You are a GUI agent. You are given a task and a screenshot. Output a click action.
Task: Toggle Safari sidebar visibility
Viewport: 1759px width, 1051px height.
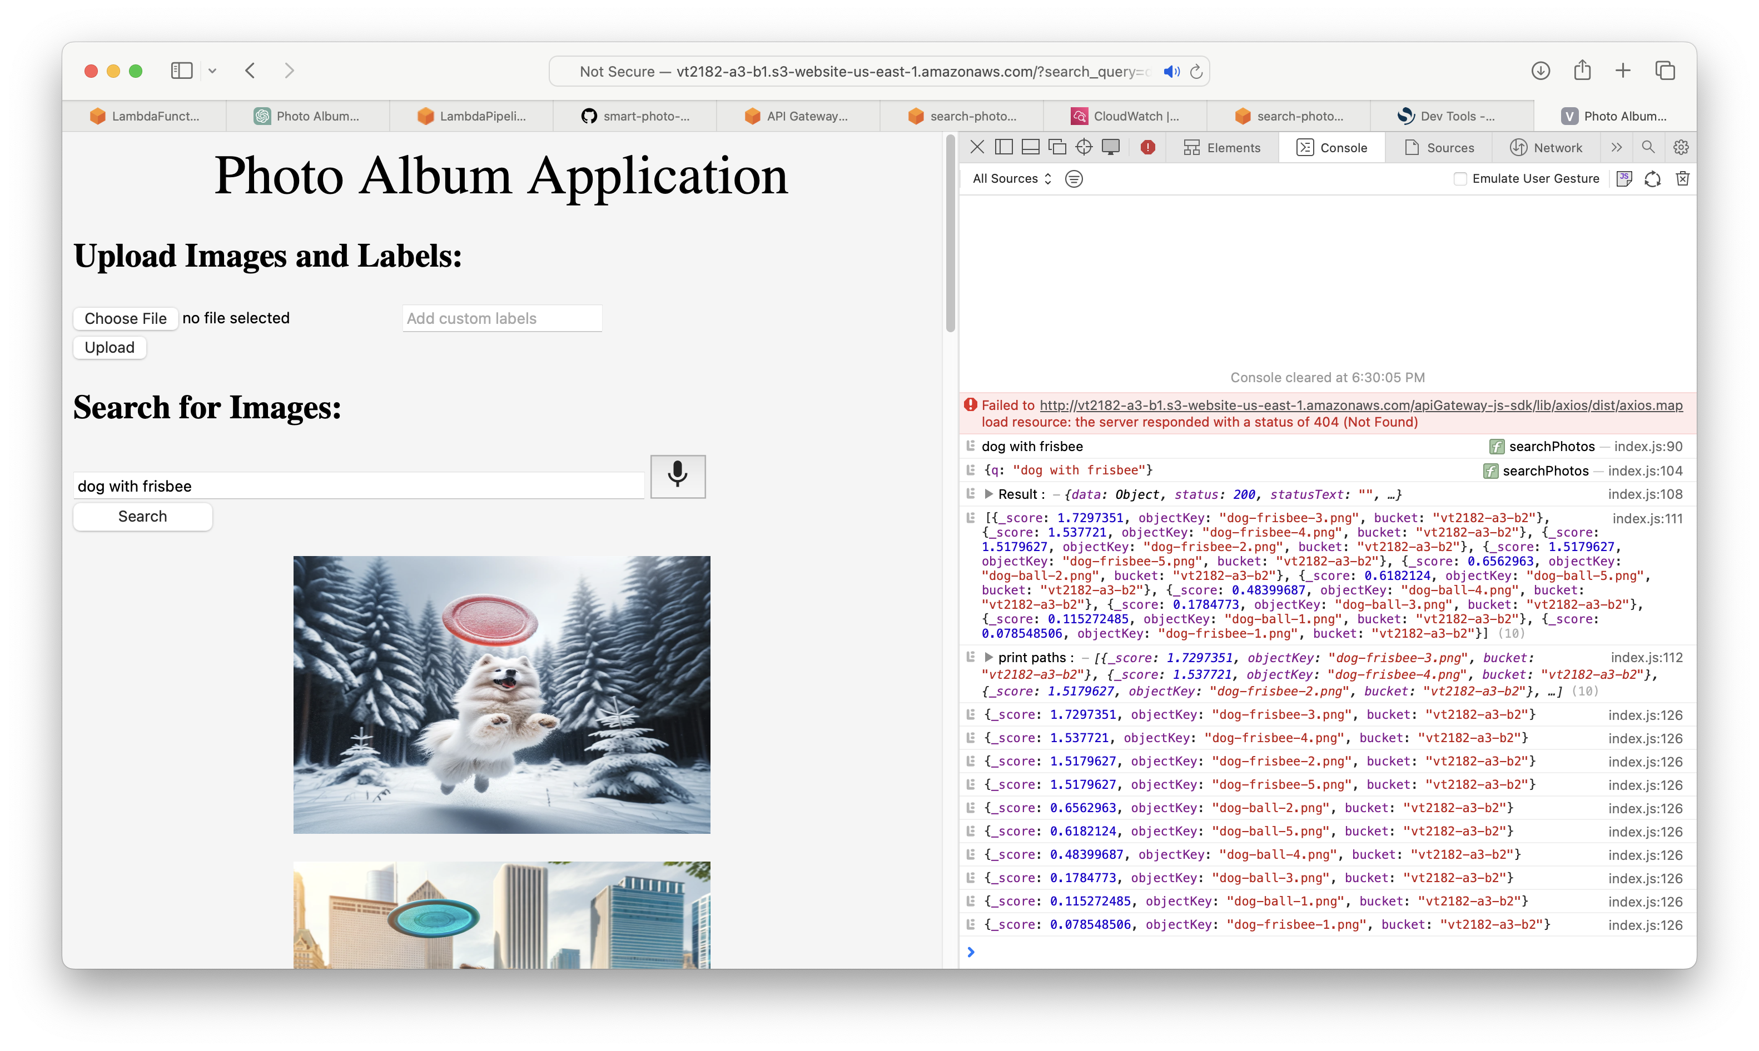(181, 71)
